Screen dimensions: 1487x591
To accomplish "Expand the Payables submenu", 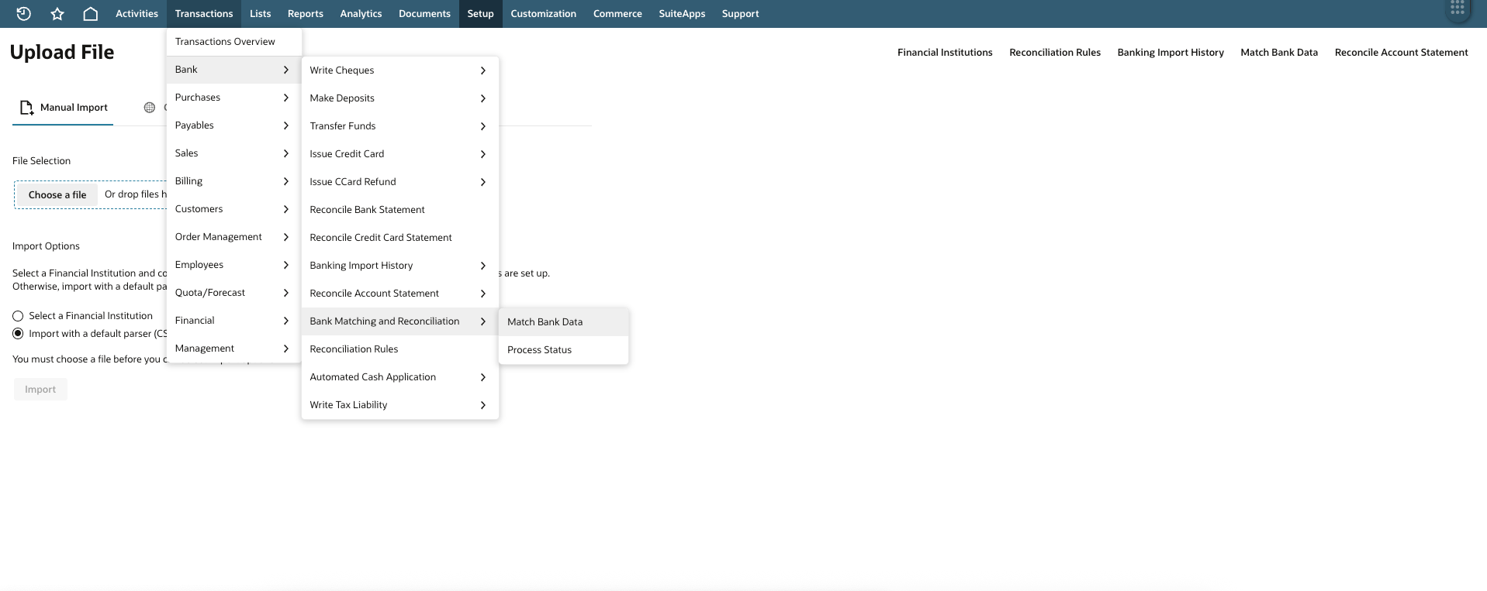I will (x=233, y=125).
